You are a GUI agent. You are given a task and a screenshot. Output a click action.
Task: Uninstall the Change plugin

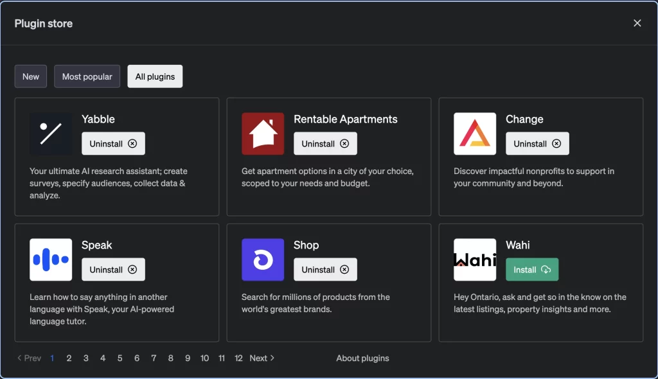[x=537, y=143]
